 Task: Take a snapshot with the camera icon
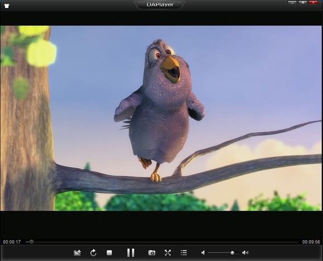pyautogui.click(x=152, y=253)
